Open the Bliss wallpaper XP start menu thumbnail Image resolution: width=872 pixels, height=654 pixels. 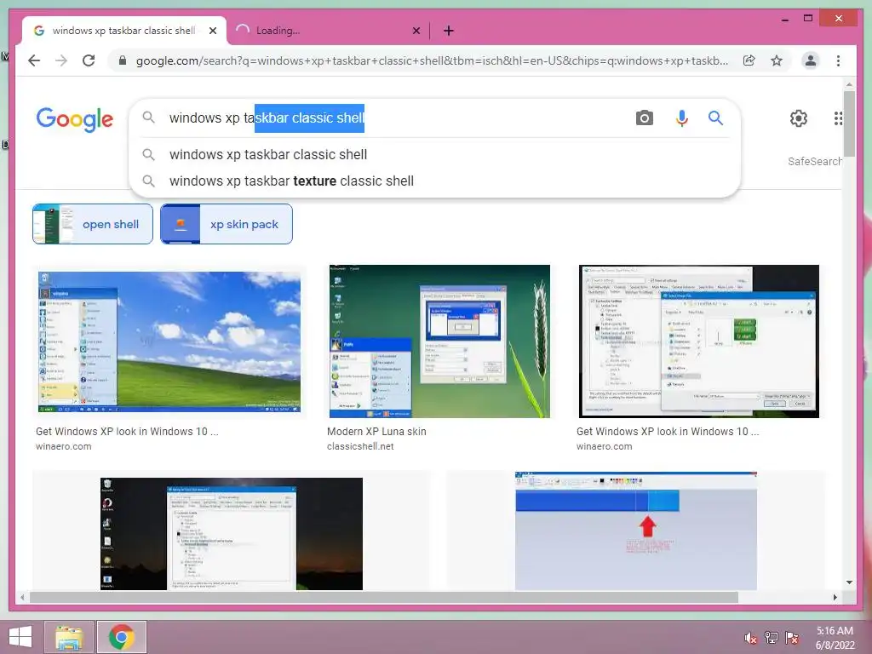click(169, 341)
